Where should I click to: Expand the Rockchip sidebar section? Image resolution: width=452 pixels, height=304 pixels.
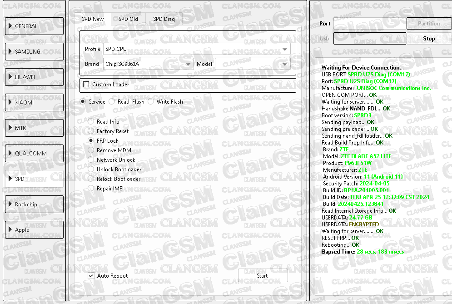34,204
